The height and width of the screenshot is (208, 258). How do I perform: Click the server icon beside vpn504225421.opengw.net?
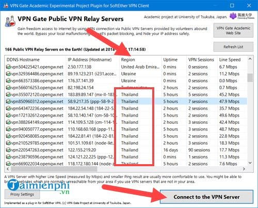pyautogui.click(x=8, y=67)
